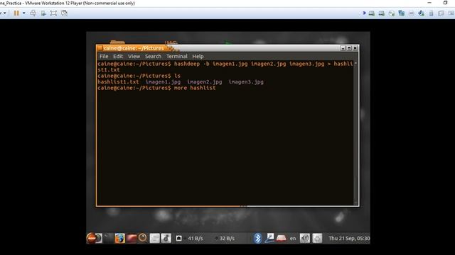Click the USB device icon in VMware bar
455x255 pixels.
pos(432,13)
